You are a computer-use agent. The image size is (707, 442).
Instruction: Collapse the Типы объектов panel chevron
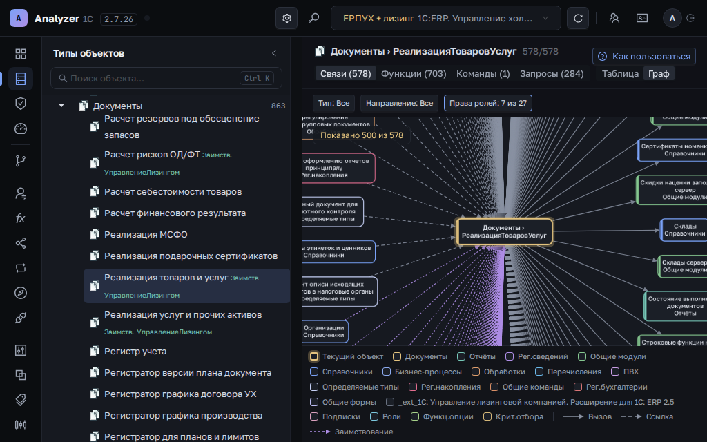pyautogui.click(x=274, y=53)
